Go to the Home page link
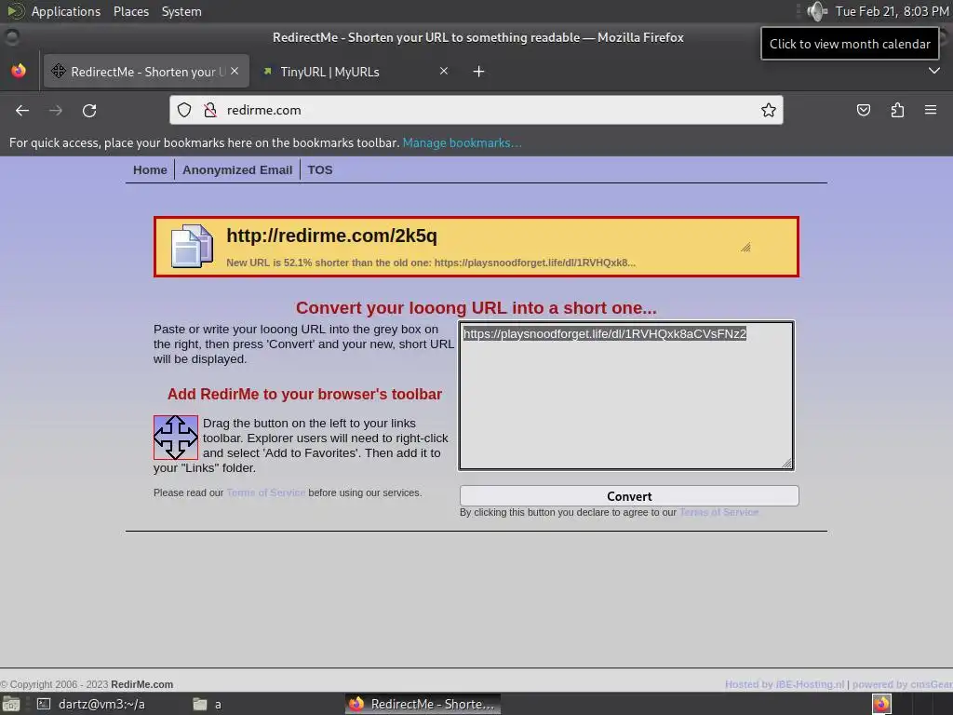 [150, 170]
